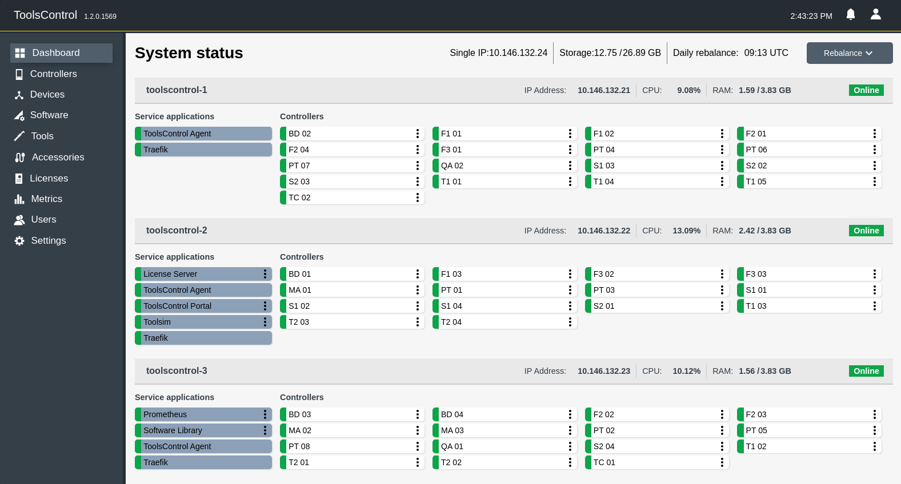Image resolution: width=901 pixels, height=484 pixels.
Task: Click the toolscontrol-3 node name
Action: (x=177, y=371)
